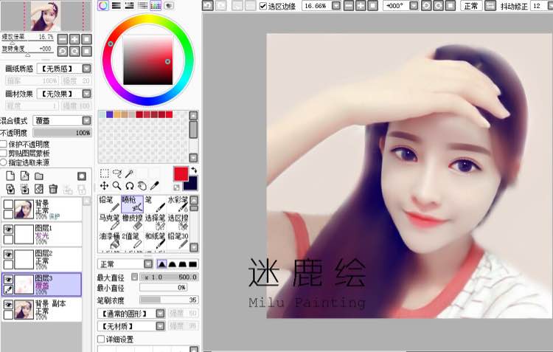Activate the zoom magnifier tool

point(116,186)
